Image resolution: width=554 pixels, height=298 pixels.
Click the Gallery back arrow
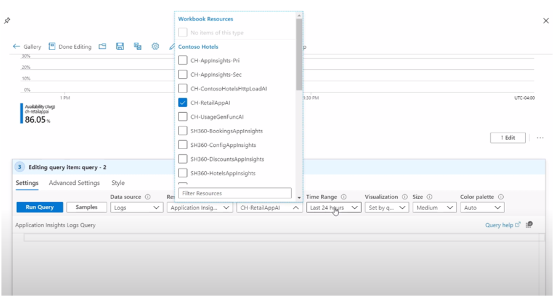16,46
